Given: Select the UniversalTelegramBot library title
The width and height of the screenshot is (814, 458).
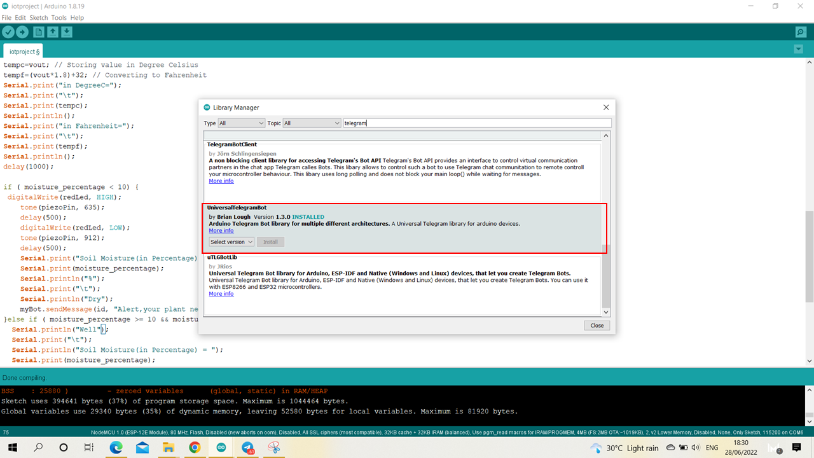Looking at the screenshot, I should coord(237,208).
